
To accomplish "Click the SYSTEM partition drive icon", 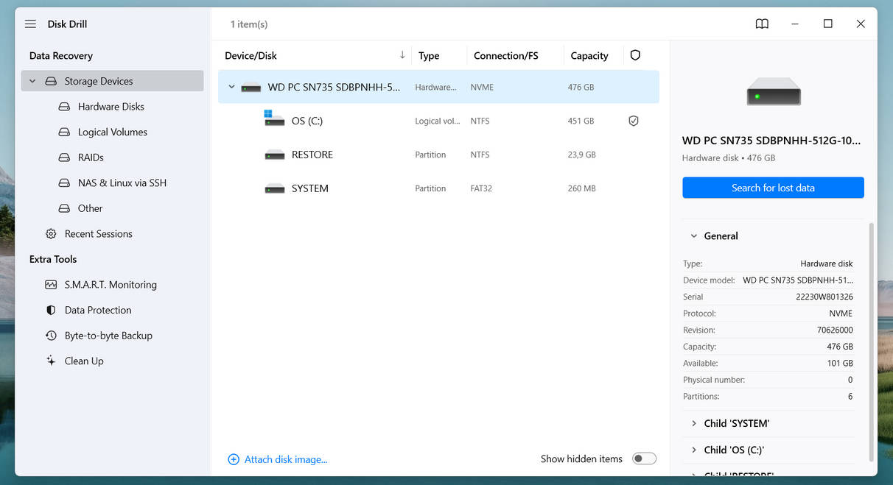I will pyautogui.click(x=274, y=188).
